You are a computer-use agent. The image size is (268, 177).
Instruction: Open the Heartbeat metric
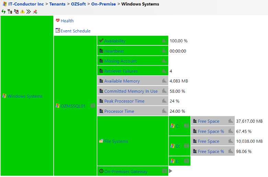tap(114, 51)
